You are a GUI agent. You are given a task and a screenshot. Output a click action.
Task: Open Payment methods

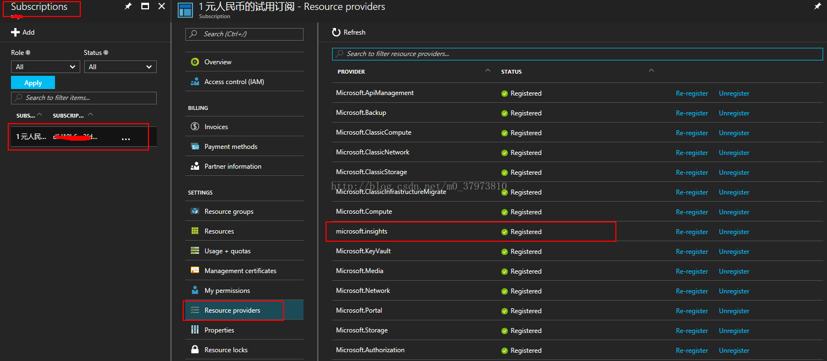pyautogui.click(x=244, y=147)
